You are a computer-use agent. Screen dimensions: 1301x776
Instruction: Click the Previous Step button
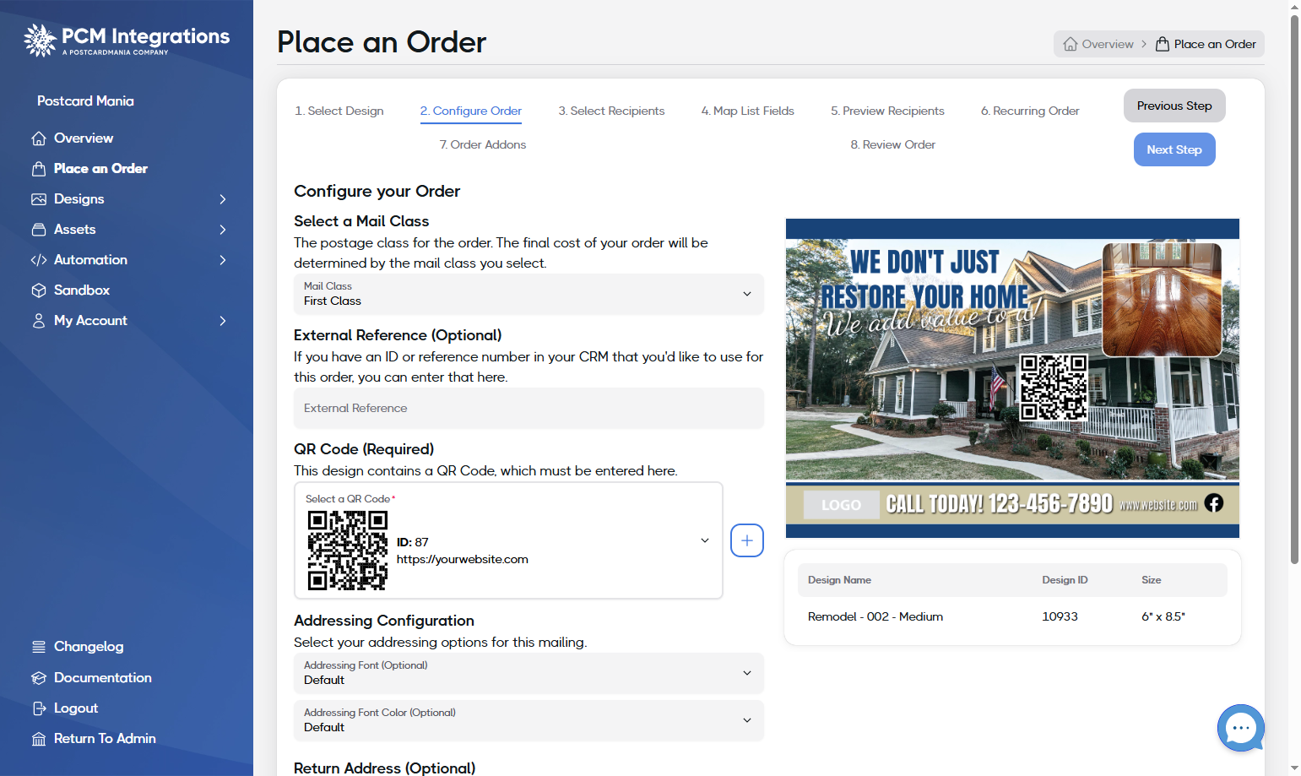[1174, 106]
